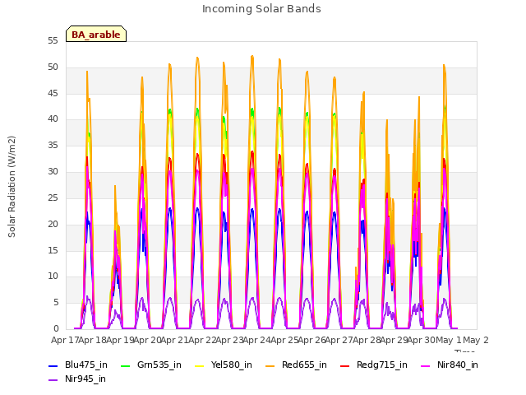Select the Blu475_in legend label

[86, 365]
